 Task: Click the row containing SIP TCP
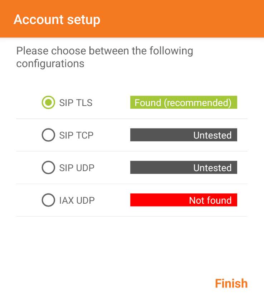[x=132, y=135]
